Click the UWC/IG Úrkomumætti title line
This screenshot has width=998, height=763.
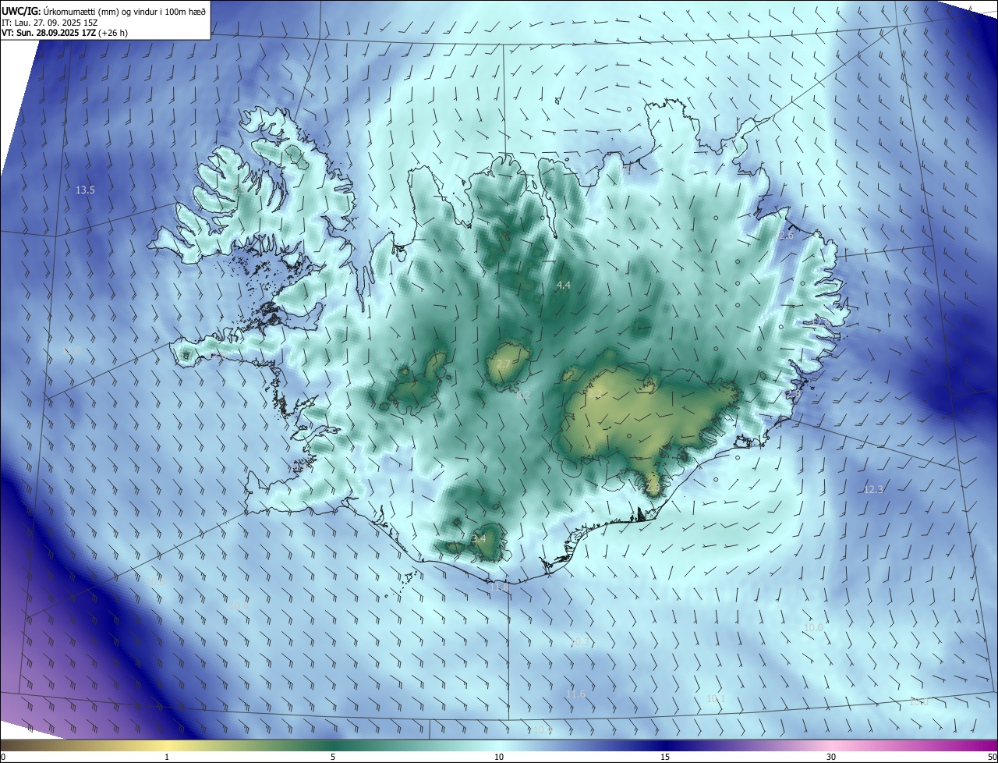104,11
